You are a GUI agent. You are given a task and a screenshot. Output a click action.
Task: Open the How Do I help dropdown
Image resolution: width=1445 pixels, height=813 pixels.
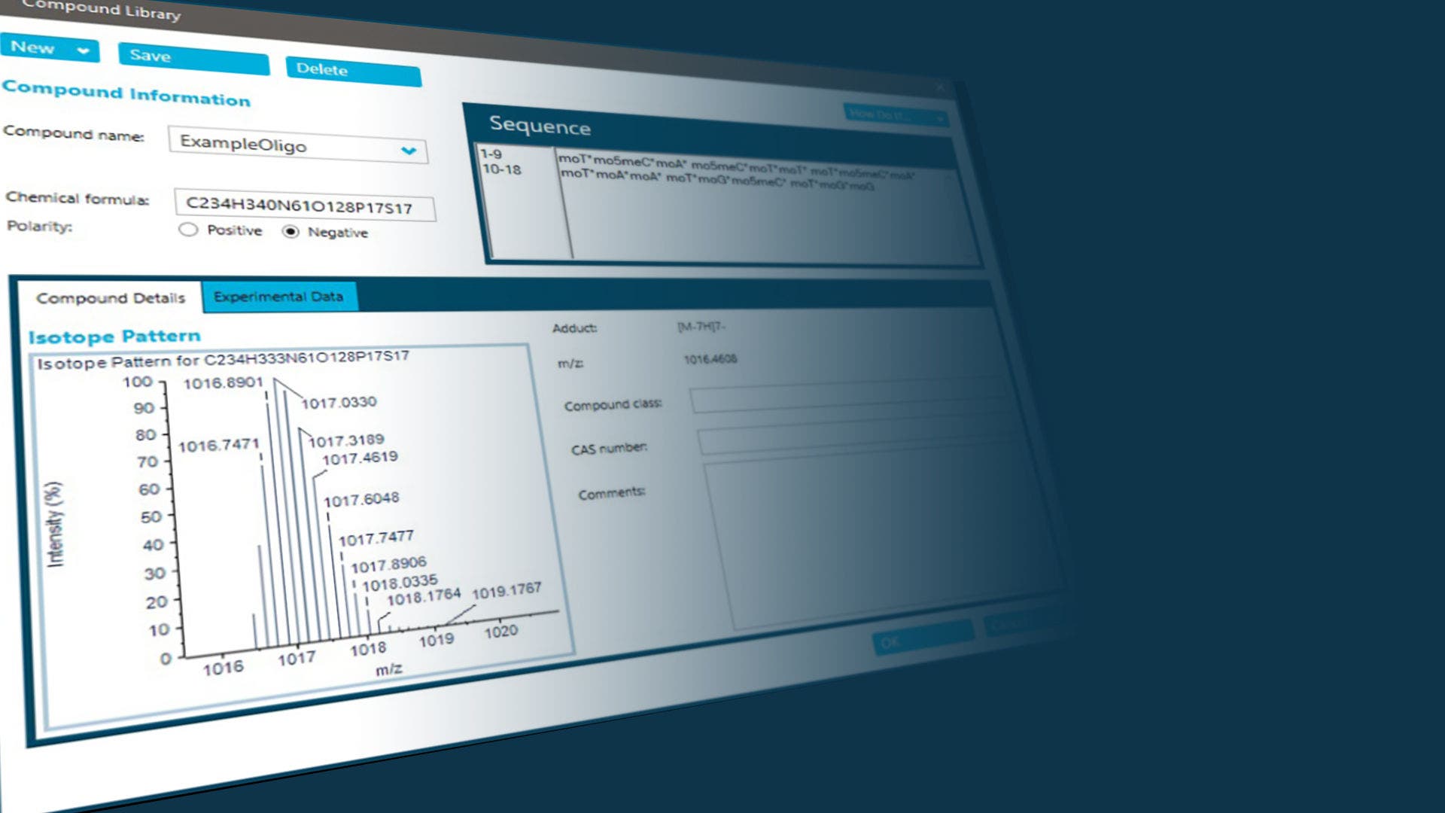coord(894,115)
